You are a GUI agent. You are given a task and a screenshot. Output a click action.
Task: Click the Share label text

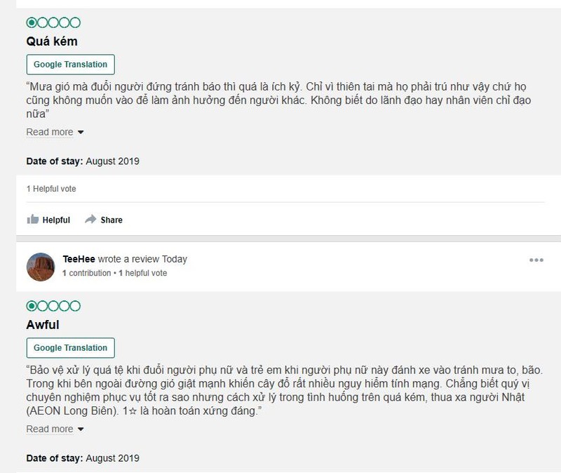click(111, 220)
